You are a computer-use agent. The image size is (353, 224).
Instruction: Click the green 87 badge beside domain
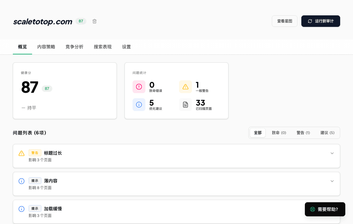coord(81,21)
